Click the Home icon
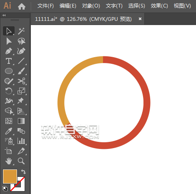196x194 pixels. click(x=22, y=6)
